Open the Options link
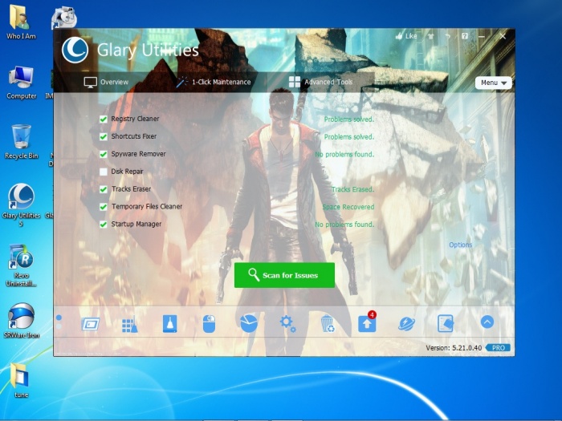Viewport: 562px width, 421px height. (460, 245)
